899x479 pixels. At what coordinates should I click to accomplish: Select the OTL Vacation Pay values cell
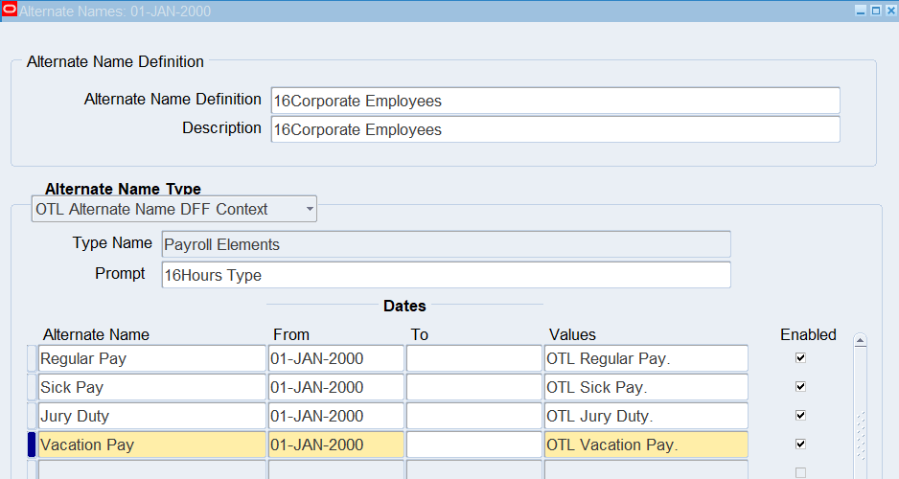[646, 445]
